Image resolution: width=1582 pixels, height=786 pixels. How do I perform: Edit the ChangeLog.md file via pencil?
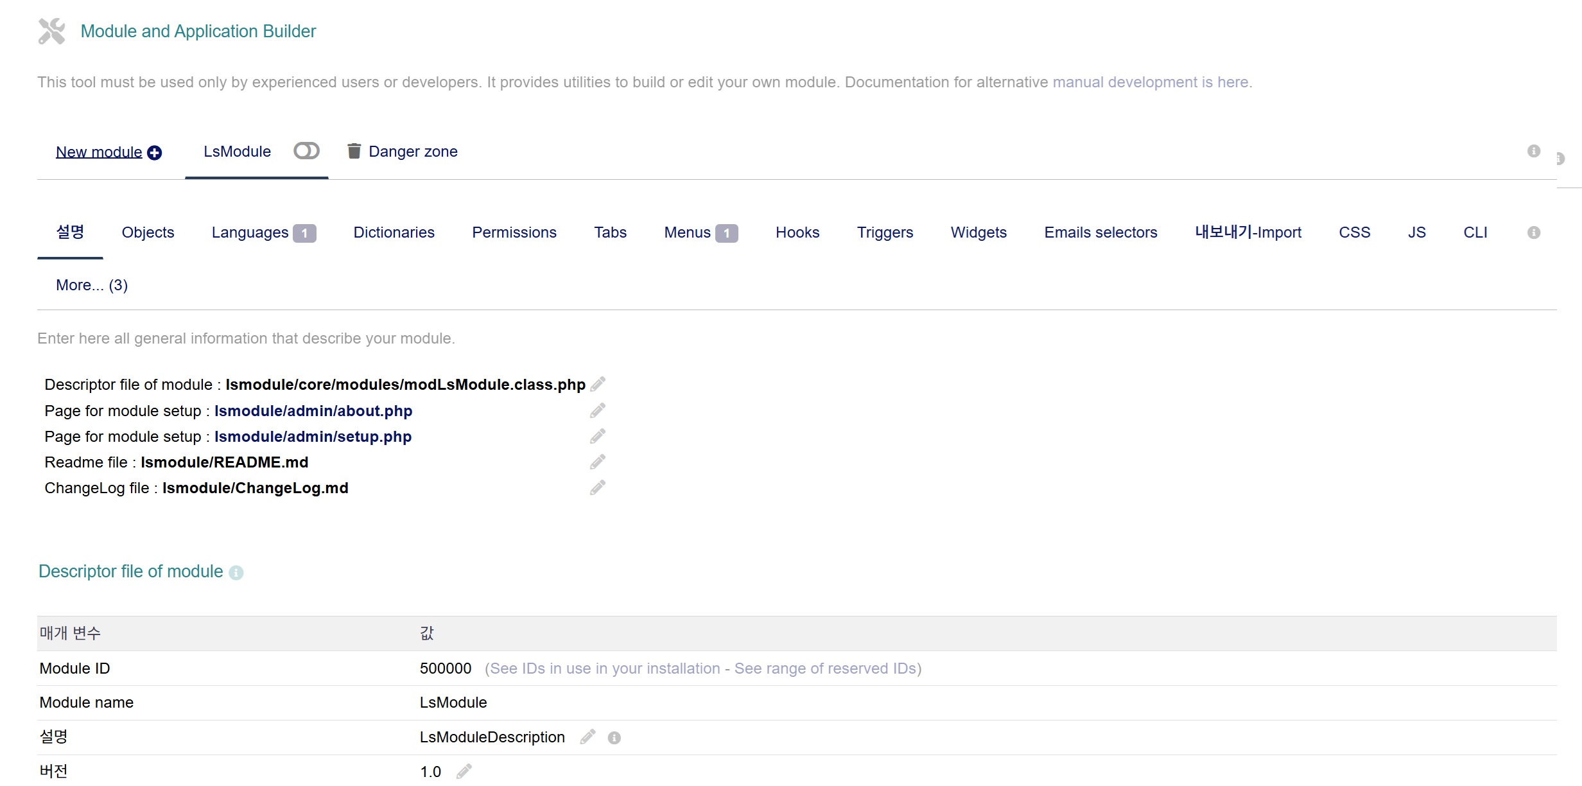tap(598, 487)
